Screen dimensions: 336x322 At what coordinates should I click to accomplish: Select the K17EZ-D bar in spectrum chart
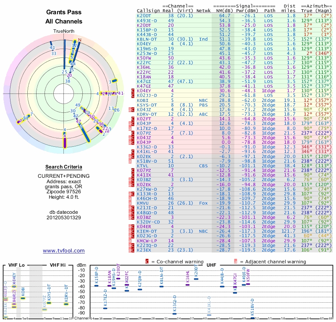pos(105,308)
